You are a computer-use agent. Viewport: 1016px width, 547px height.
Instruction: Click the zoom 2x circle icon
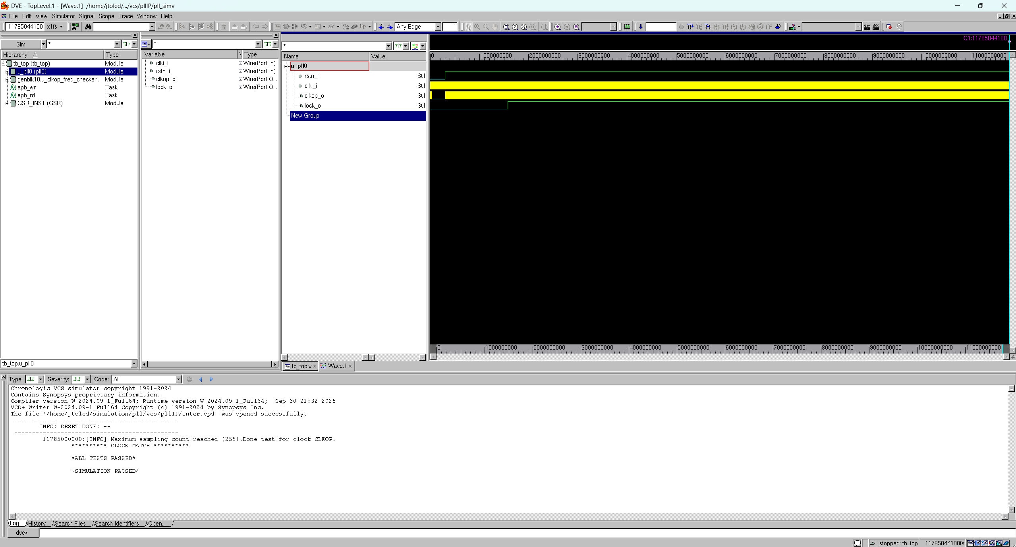click(x=515, y=27)
